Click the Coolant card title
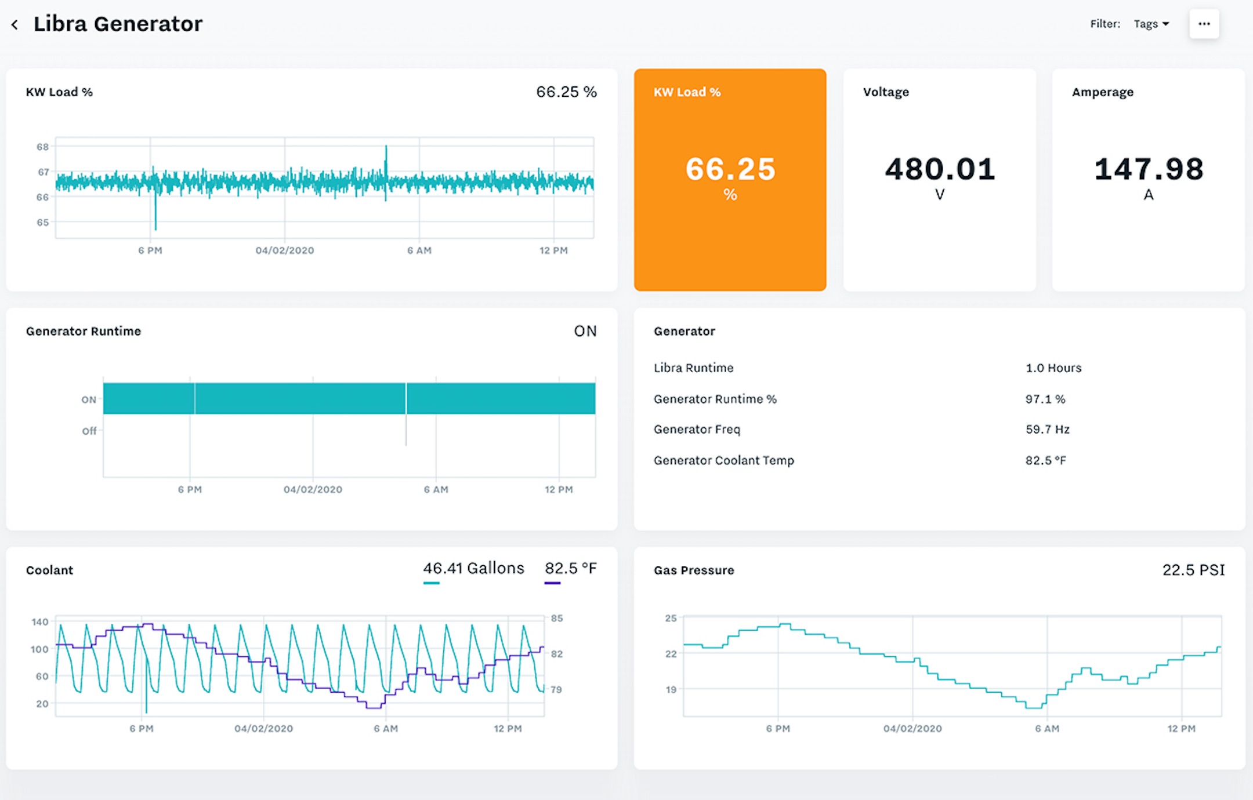This screenshot has width=1253, height=800. tap(49, 570)
